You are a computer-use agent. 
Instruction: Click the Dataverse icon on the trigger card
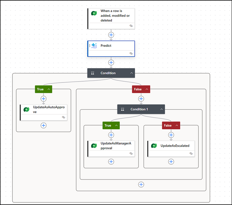click(x=94, y=13)
